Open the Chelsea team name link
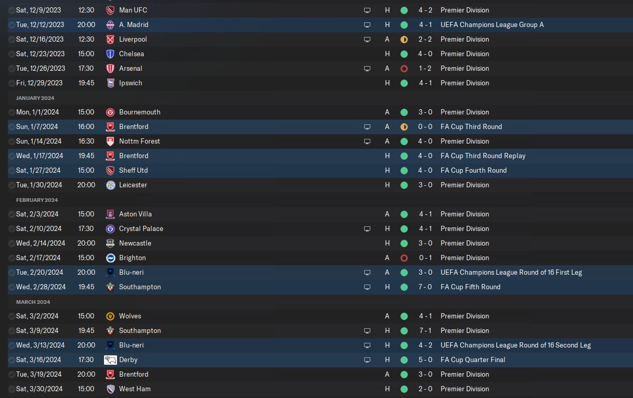 coord(132,54)
